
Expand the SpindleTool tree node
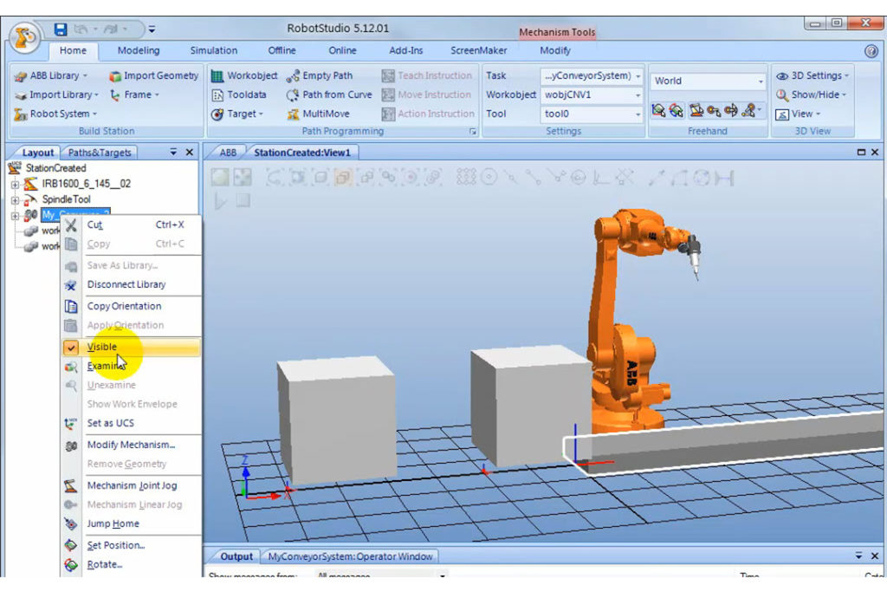[15, 200]
